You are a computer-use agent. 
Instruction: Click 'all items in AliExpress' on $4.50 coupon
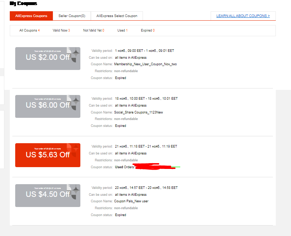pos(131,194)
